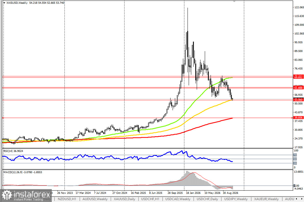
Task: Click the 122.065 value on the price scale
Action: 299,7
